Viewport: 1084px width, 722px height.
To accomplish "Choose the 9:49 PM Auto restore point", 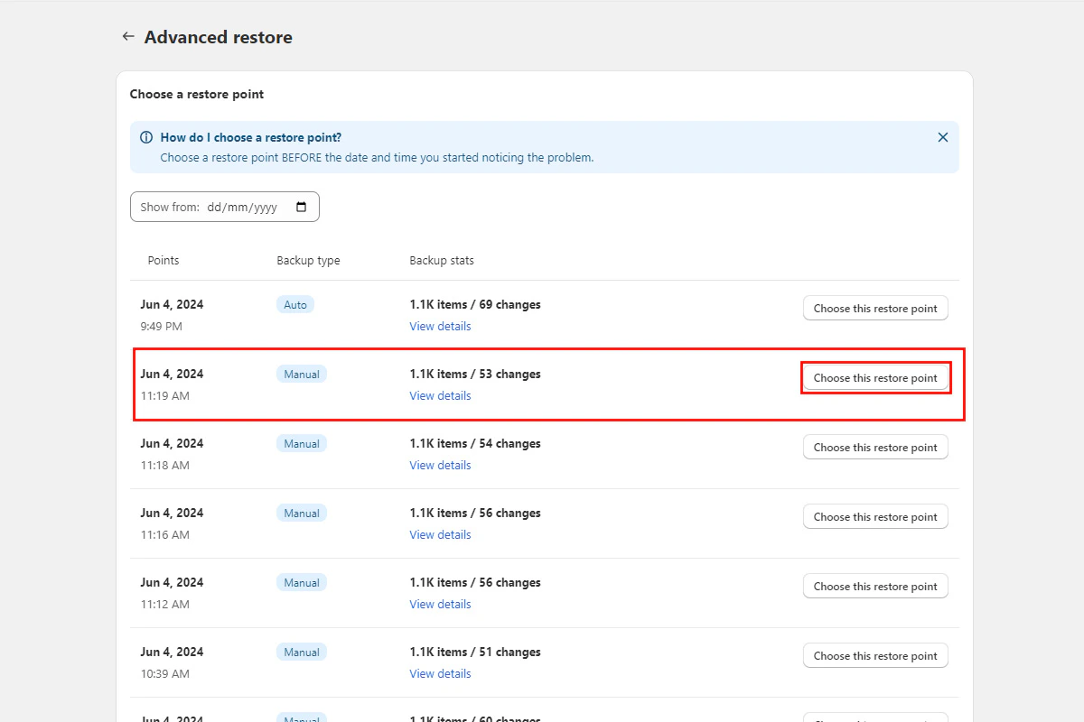I will (874, 308).
